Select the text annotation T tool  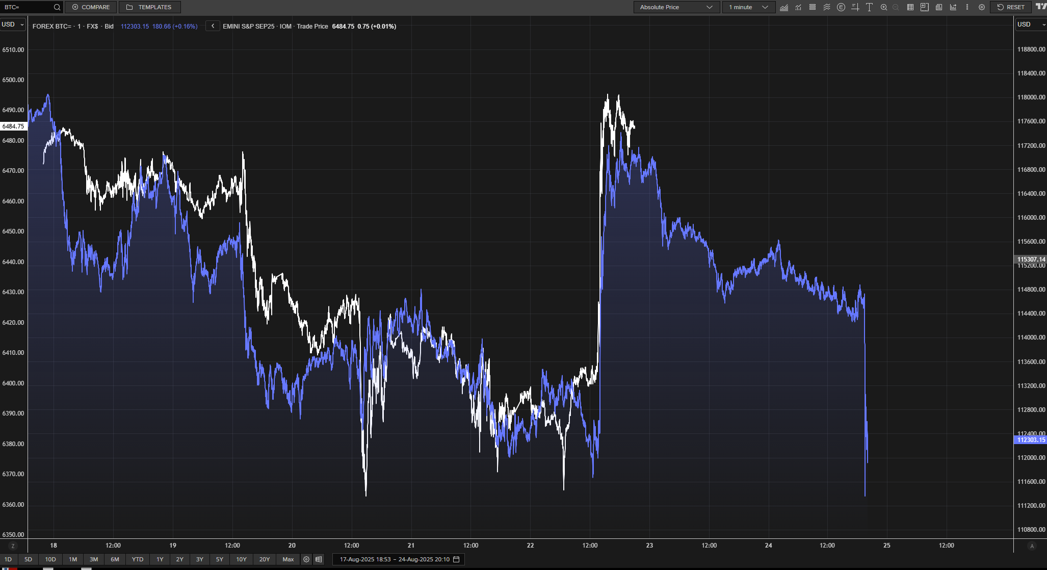click(869, 7)
